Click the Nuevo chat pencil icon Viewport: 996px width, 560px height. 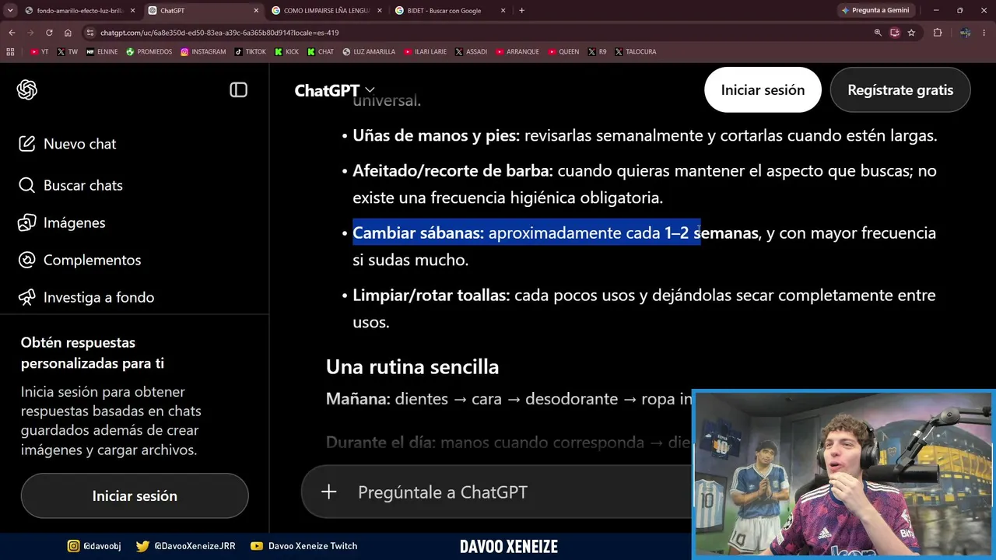pyautogui.click(x=27, y=144)
